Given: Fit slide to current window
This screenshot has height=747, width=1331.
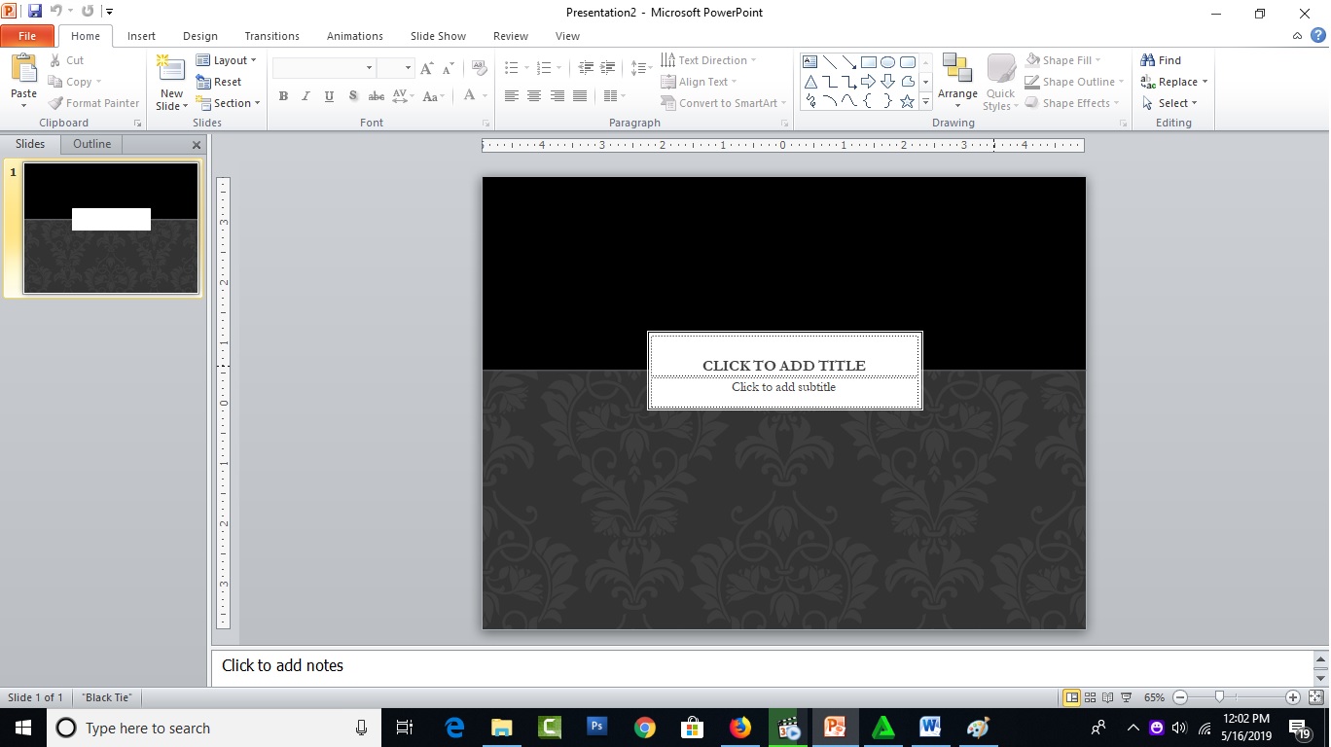Looking at the screenshot, I should pos(1316,697).
